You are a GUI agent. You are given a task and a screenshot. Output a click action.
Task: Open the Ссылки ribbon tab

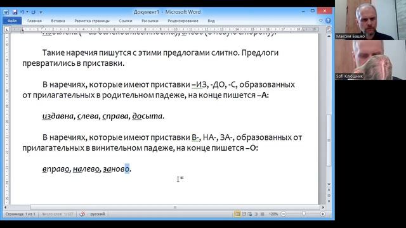click(126, 21)
